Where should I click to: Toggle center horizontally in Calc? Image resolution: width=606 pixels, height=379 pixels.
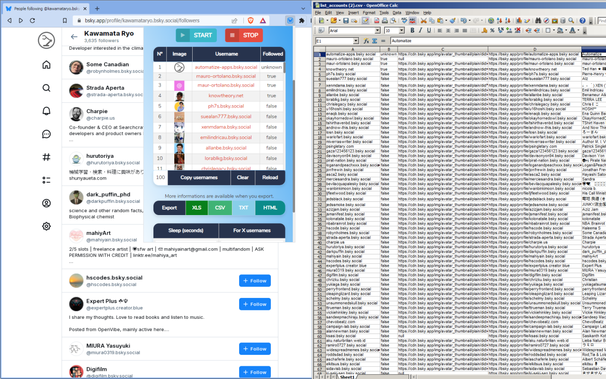[448, 30]
